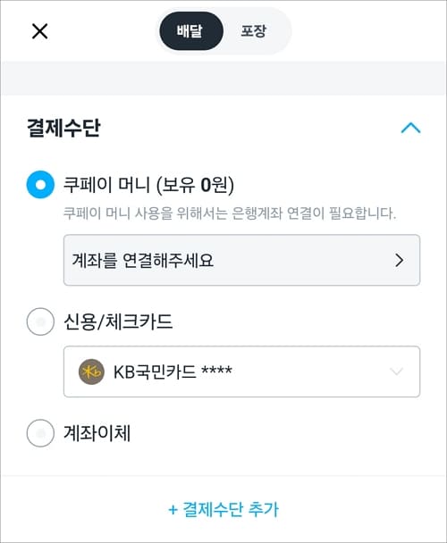The width and height of the screenshot is (447, 543).
Task: Click the gray divider band below the tabs
Action: pos(223,79)
